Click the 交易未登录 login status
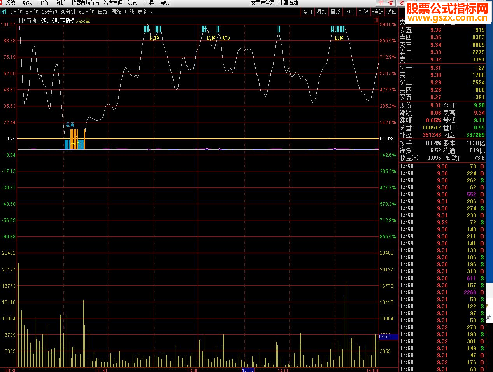Viewport: 493px width, 372px height. 263,3
